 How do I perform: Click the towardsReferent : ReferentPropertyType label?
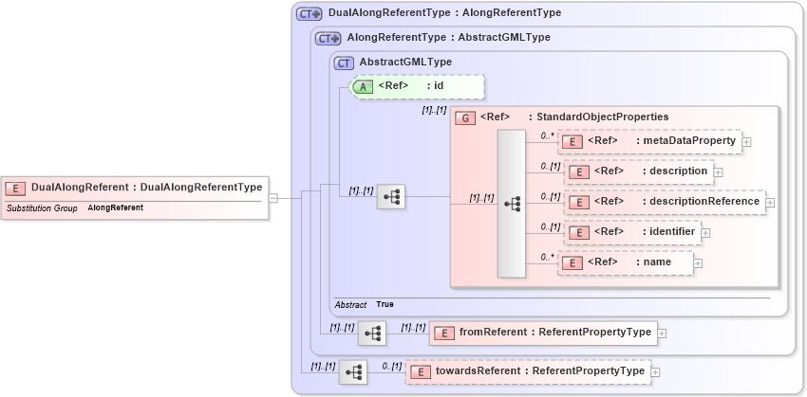pos(540,370)
